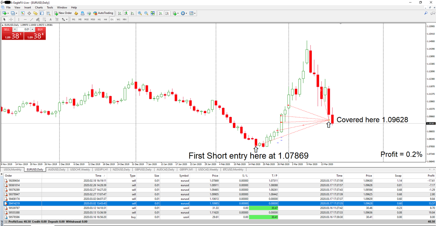
Task: Open the Strategy Tester magnifier icon
Action: pyautogui.click(x=48, y=13)
